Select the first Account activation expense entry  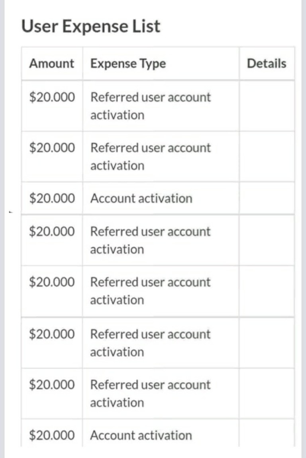[x=141, y=198]
